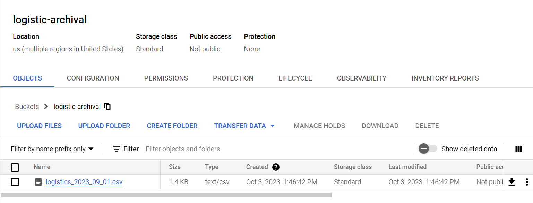Open the Permissions tab

coord(166,78)
